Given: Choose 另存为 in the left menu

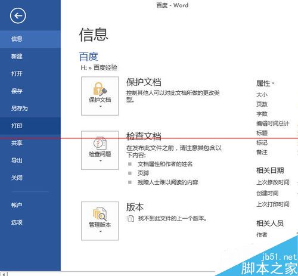Looking at the screenshot, I should tap(30, 108).
